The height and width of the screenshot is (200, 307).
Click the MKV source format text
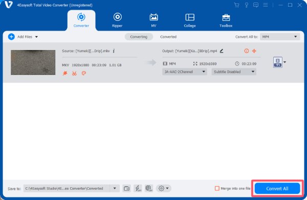coord(65,65)
